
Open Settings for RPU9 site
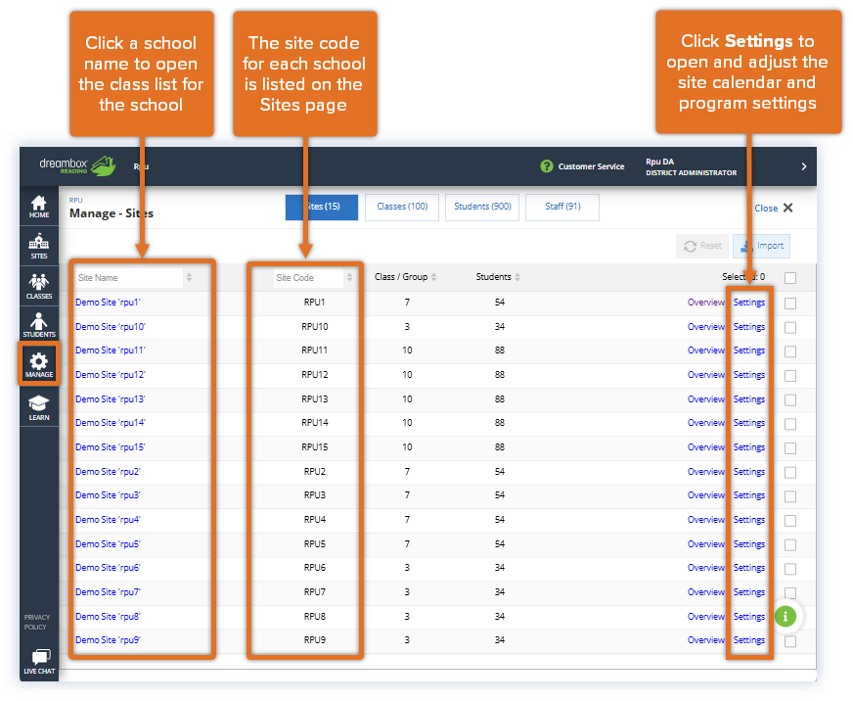(x=749, y=640)
